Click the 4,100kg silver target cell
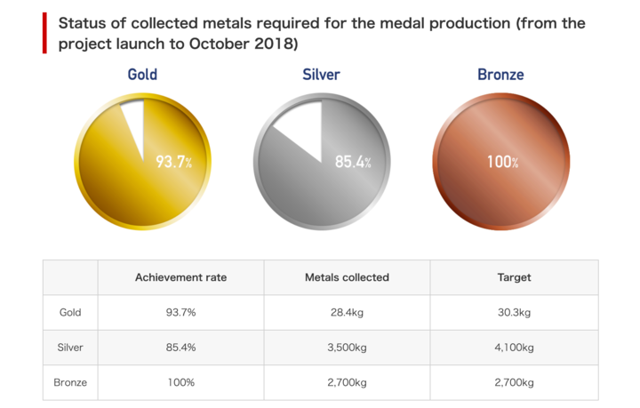 (x=515, y=348)
